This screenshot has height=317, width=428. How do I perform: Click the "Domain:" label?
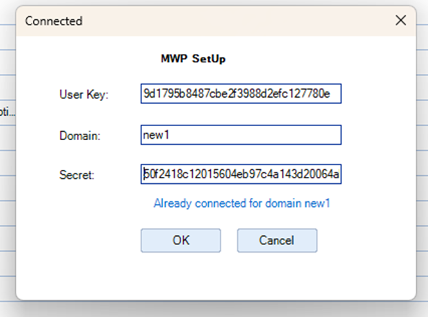[81, 136]
